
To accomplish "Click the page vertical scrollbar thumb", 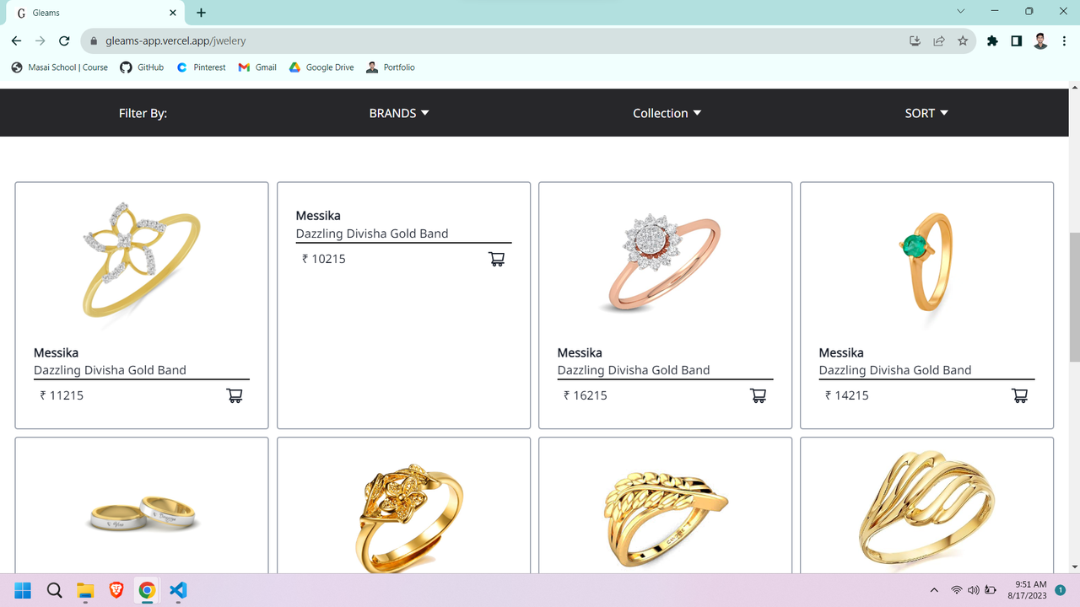I will [1074, 297].
